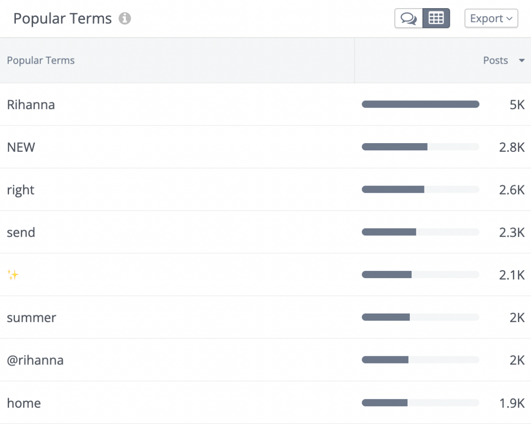Click the 5K post count value
The width and height of the screenshot is (531, 424).
[518, 105]
